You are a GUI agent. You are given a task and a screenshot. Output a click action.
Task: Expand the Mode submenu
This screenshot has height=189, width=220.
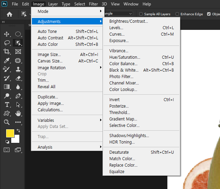67,11
